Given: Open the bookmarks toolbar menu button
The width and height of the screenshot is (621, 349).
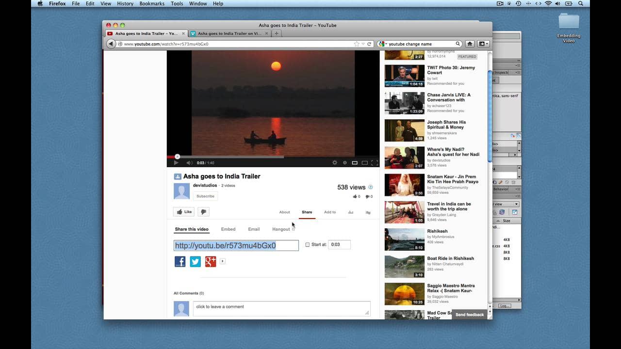Looking at the screenshot, I should coord(483,44).
